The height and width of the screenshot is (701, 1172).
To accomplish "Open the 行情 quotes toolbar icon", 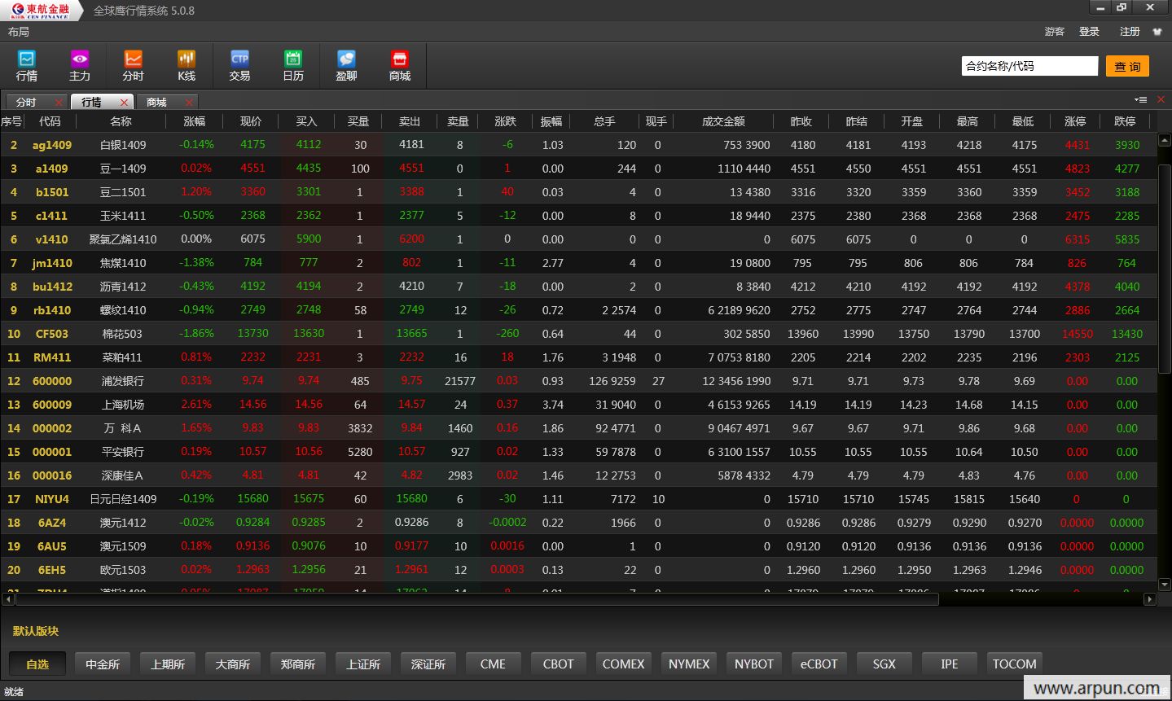I will click(27, 66).
